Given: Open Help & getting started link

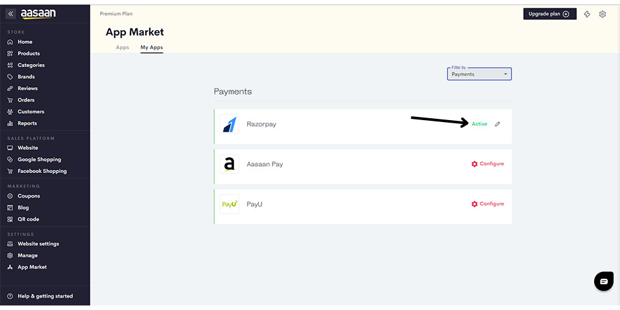Looking at the screenshot, I should pyautogui.click(x=45, y=296).
